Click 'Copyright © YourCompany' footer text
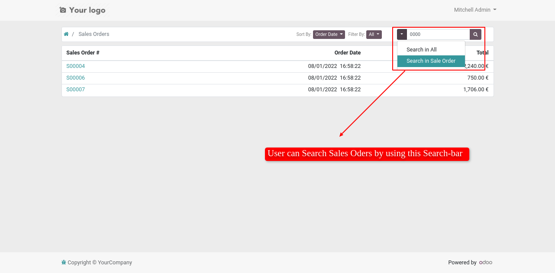This screenshot has width=555, height=273. pyautogui.click(x=100, y=263)
